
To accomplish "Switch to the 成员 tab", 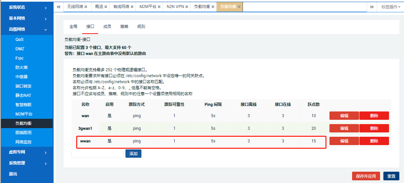I will pyautogui.click(x=107, y=27).
